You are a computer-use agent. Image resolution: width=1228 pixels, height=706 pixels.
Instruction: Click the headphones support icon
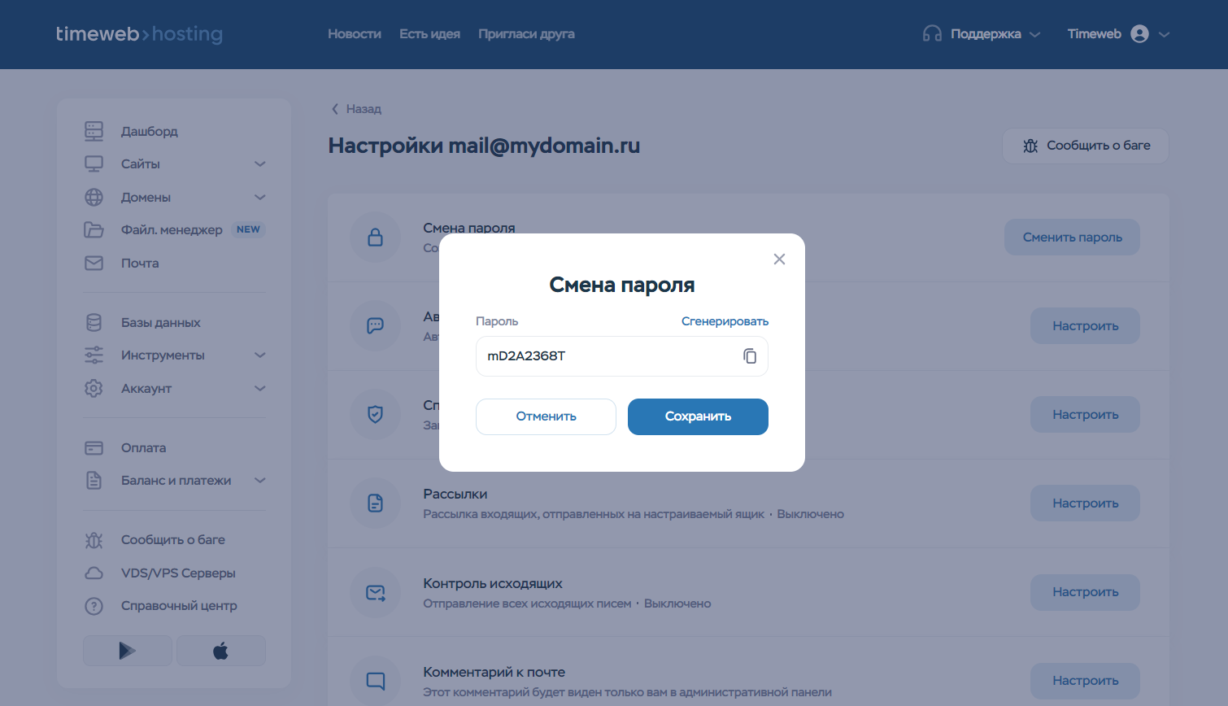click(932, 34)
